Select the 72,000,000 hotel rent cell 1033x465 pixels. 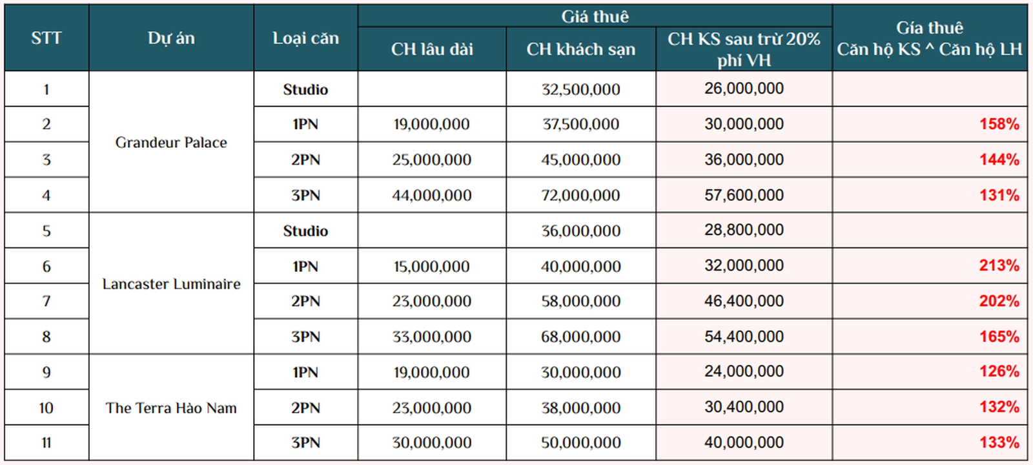coord(580,195)
